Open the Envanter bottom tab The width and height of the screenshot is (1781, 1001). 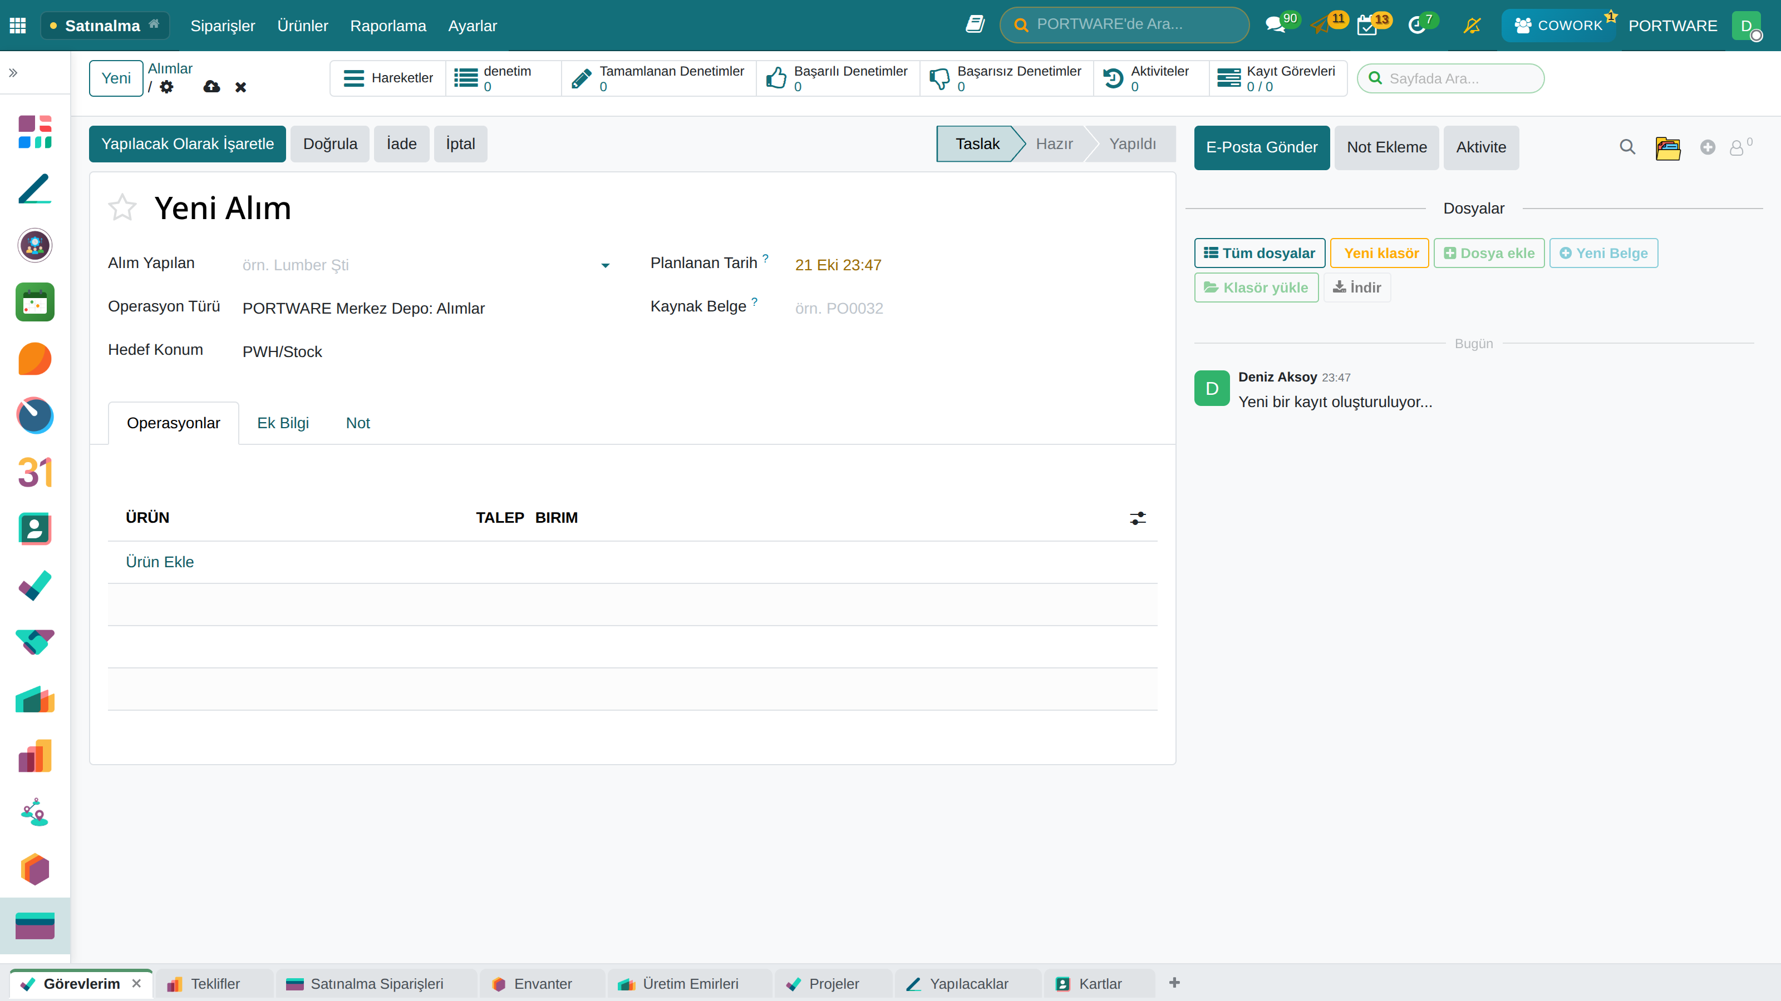543,984
